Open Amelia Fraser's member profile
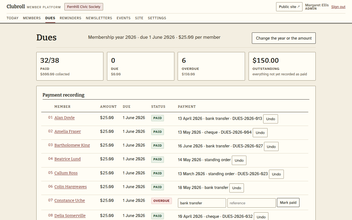This screenshot has width=352, height=220. click(x=68, y=131)
